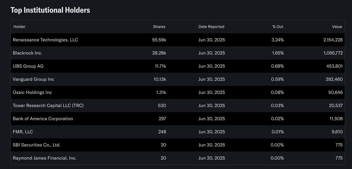
Task: Click the 0.03% out value
Action: click(x=277, y=105)
